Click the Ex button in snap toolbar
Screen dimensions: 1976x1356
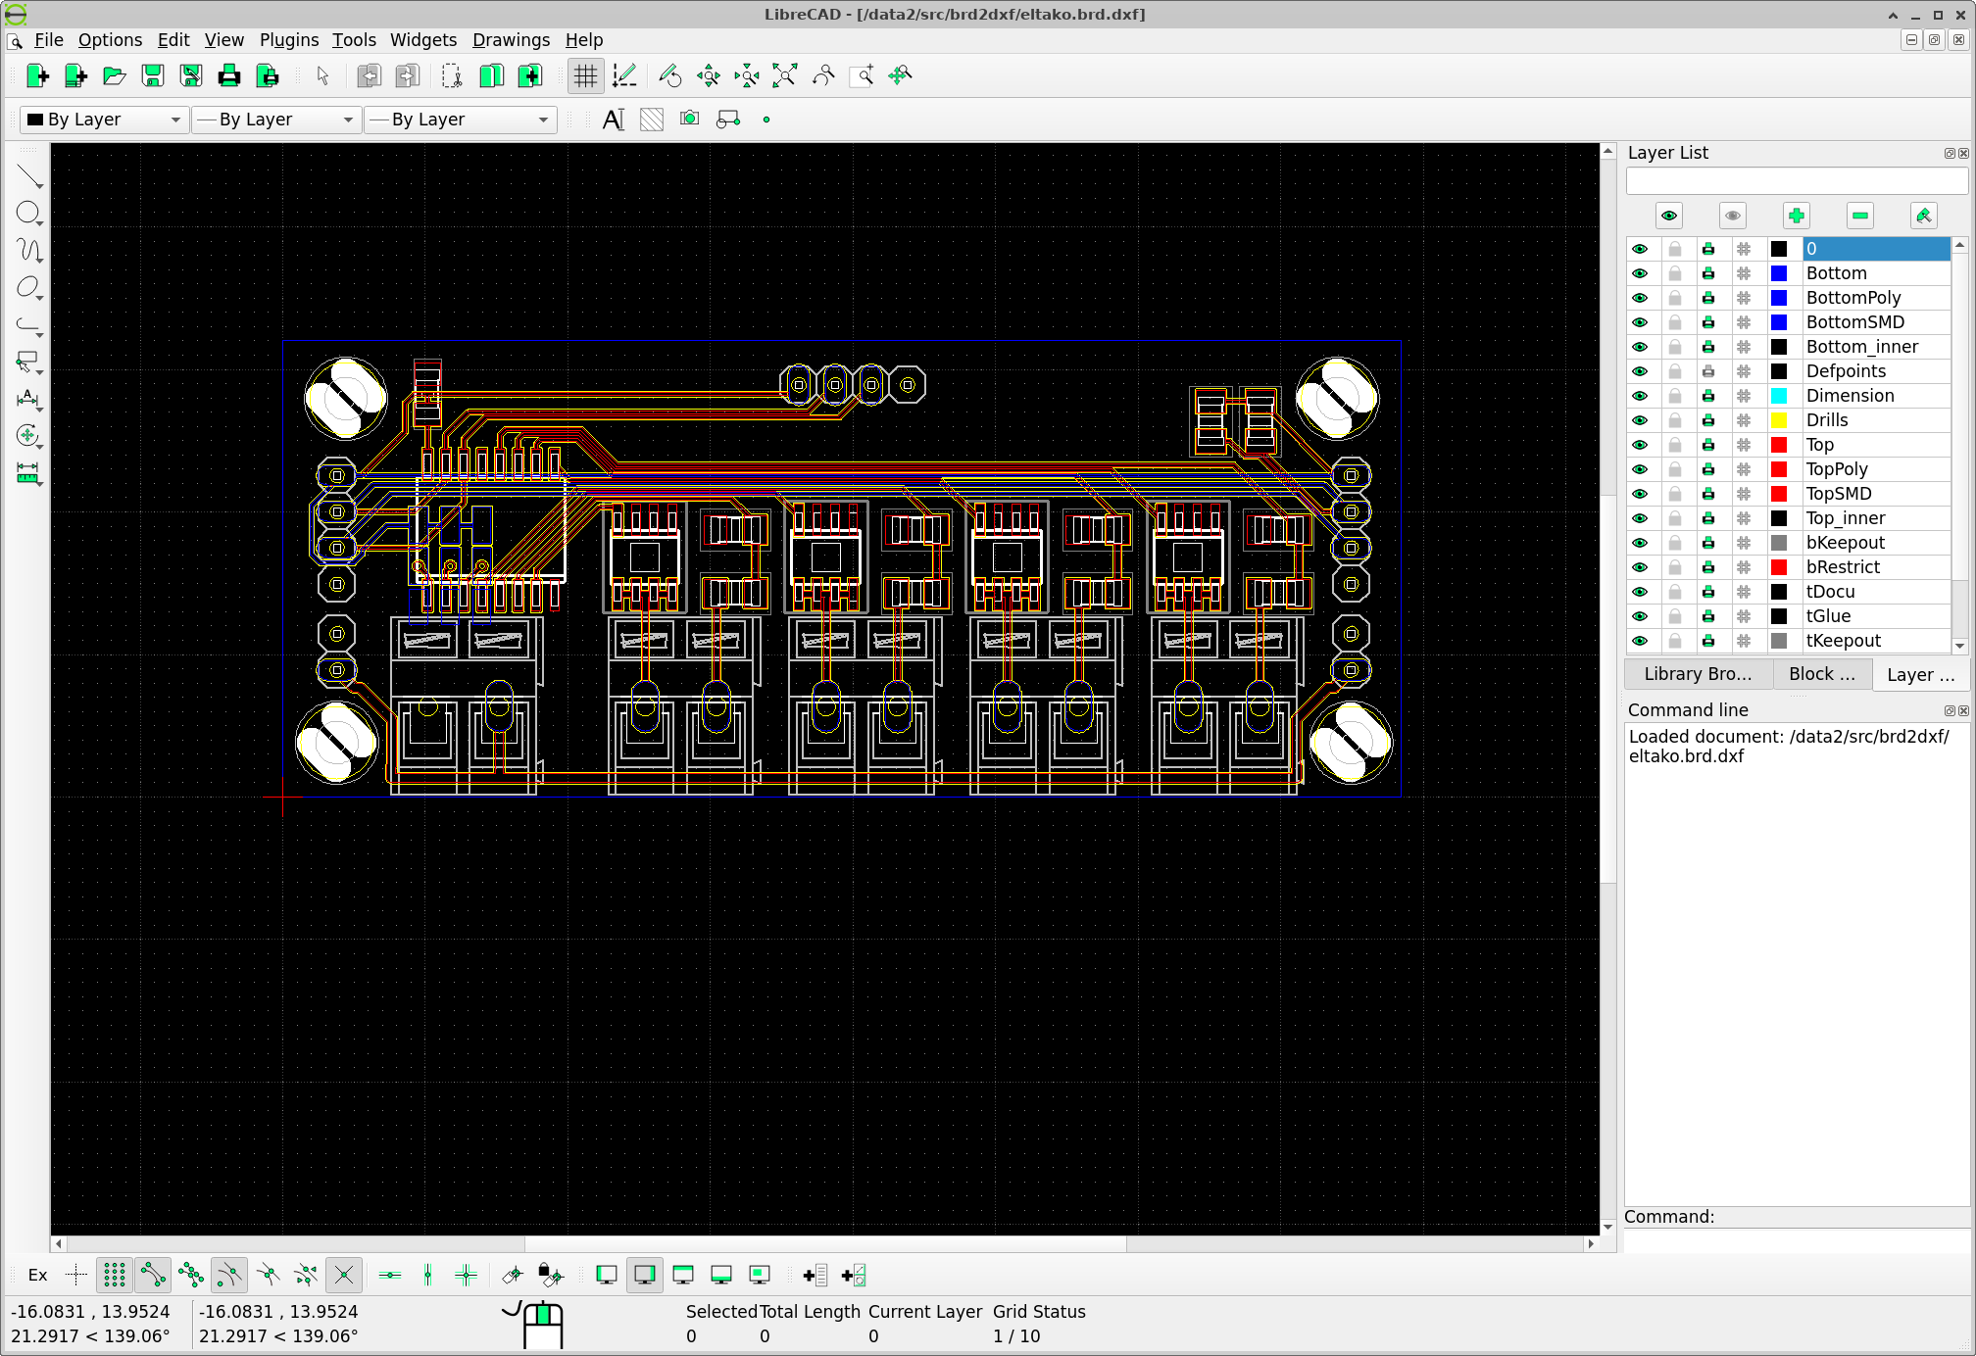pos(37,1275)
